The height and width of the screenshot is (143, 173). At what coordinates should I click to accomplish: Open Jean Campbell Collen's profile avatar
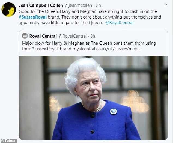coord(9,10)
